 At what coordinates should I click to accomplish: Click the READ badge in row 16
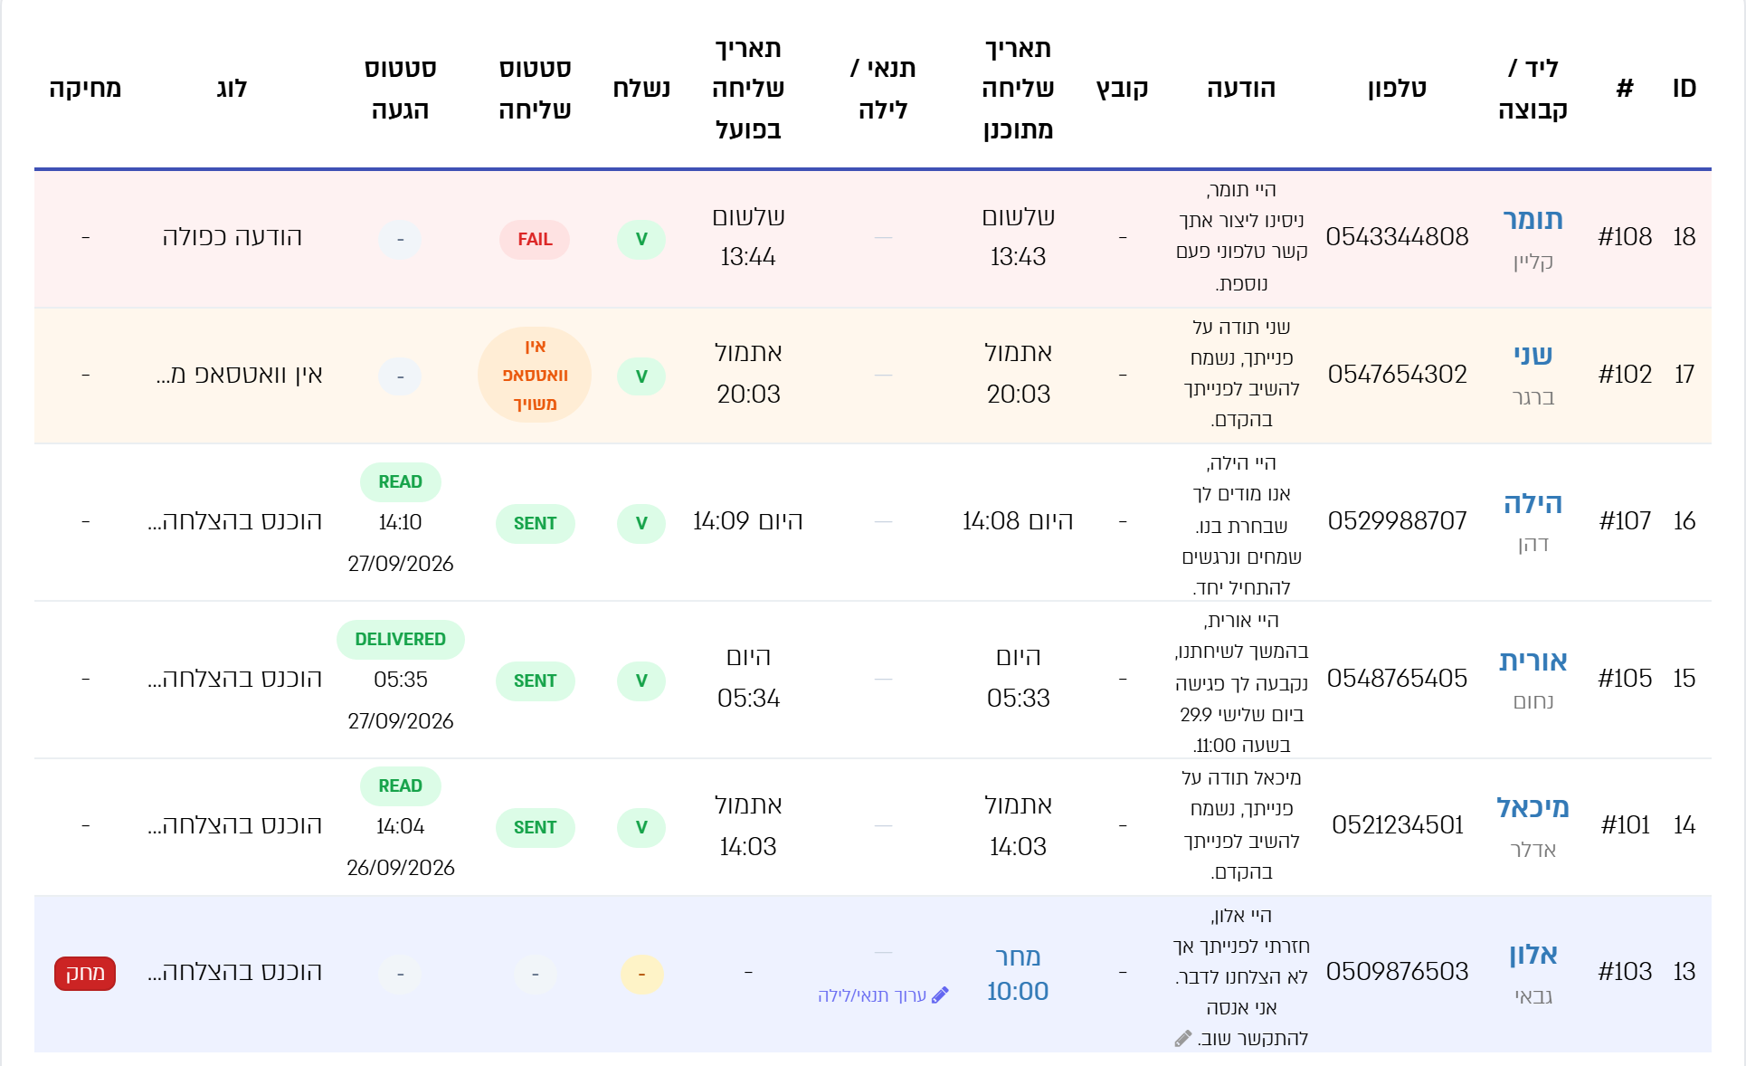(x=400, y=482)
